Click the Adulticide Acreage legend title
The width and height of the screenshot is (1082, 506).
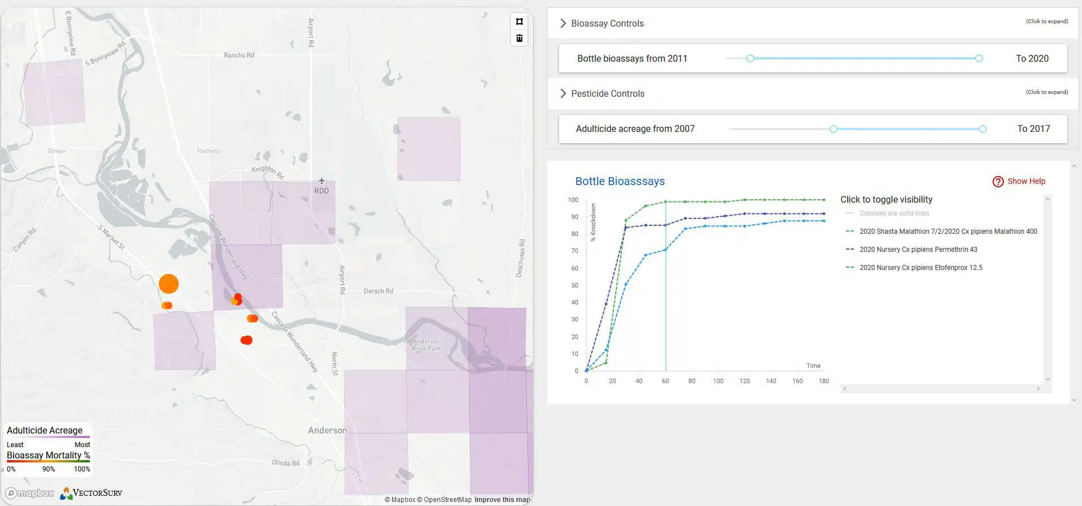point(45,430)
